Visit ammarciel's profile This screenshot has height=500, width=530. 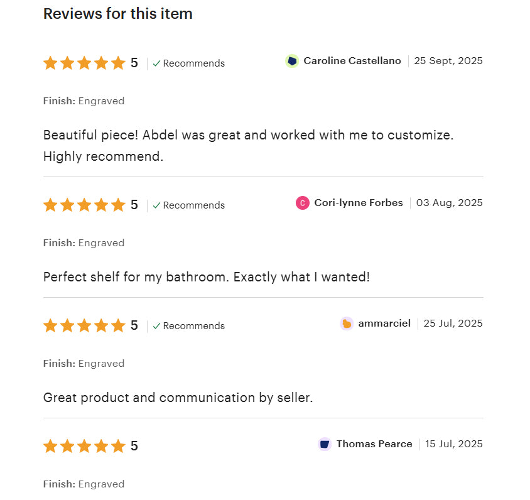click(x=384, y=323)
